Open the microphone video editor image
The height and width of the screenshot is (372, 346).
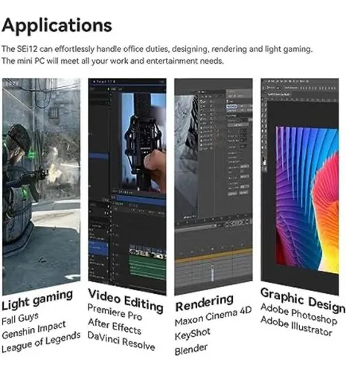127,187
